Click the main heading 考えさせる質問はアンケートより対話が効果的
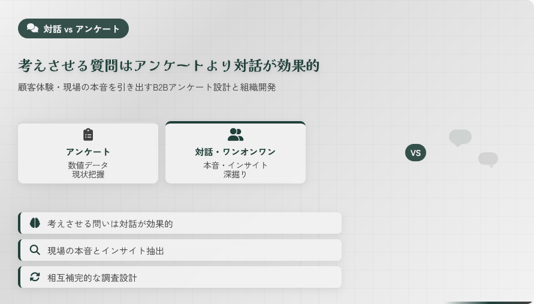 pyautogui.click(x=168, y=65)
